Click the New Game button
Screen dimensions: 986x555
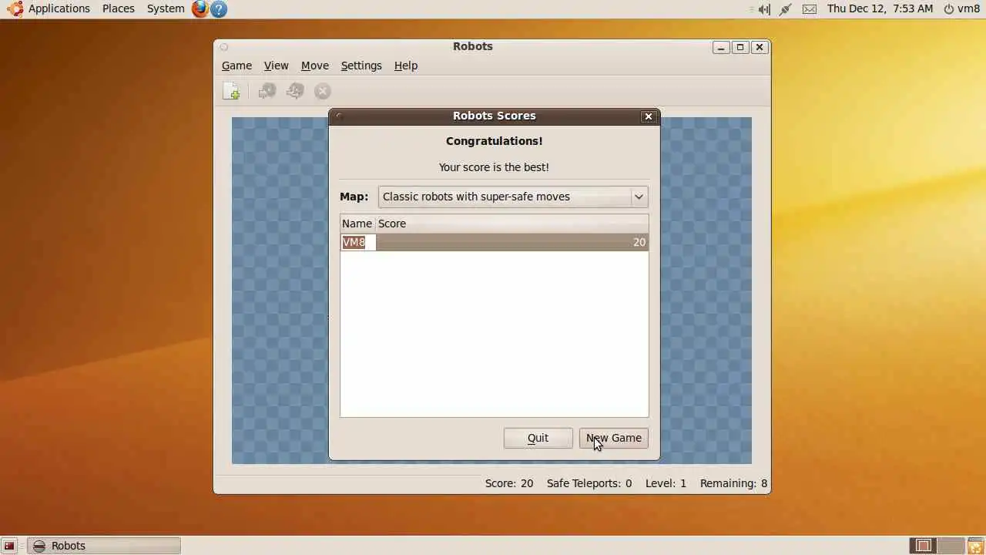tap(613, 438)
